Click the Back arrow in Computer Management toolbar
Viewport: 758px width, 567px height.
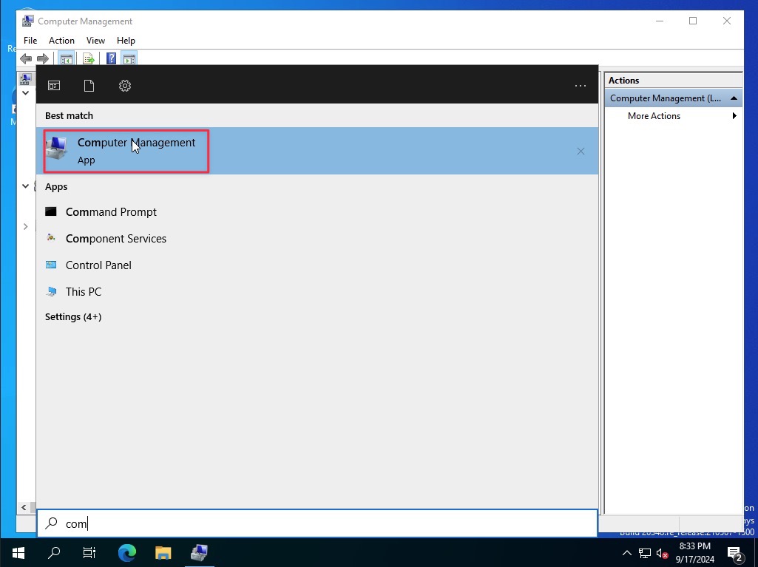pyautogui.click(x=26, y=59)
